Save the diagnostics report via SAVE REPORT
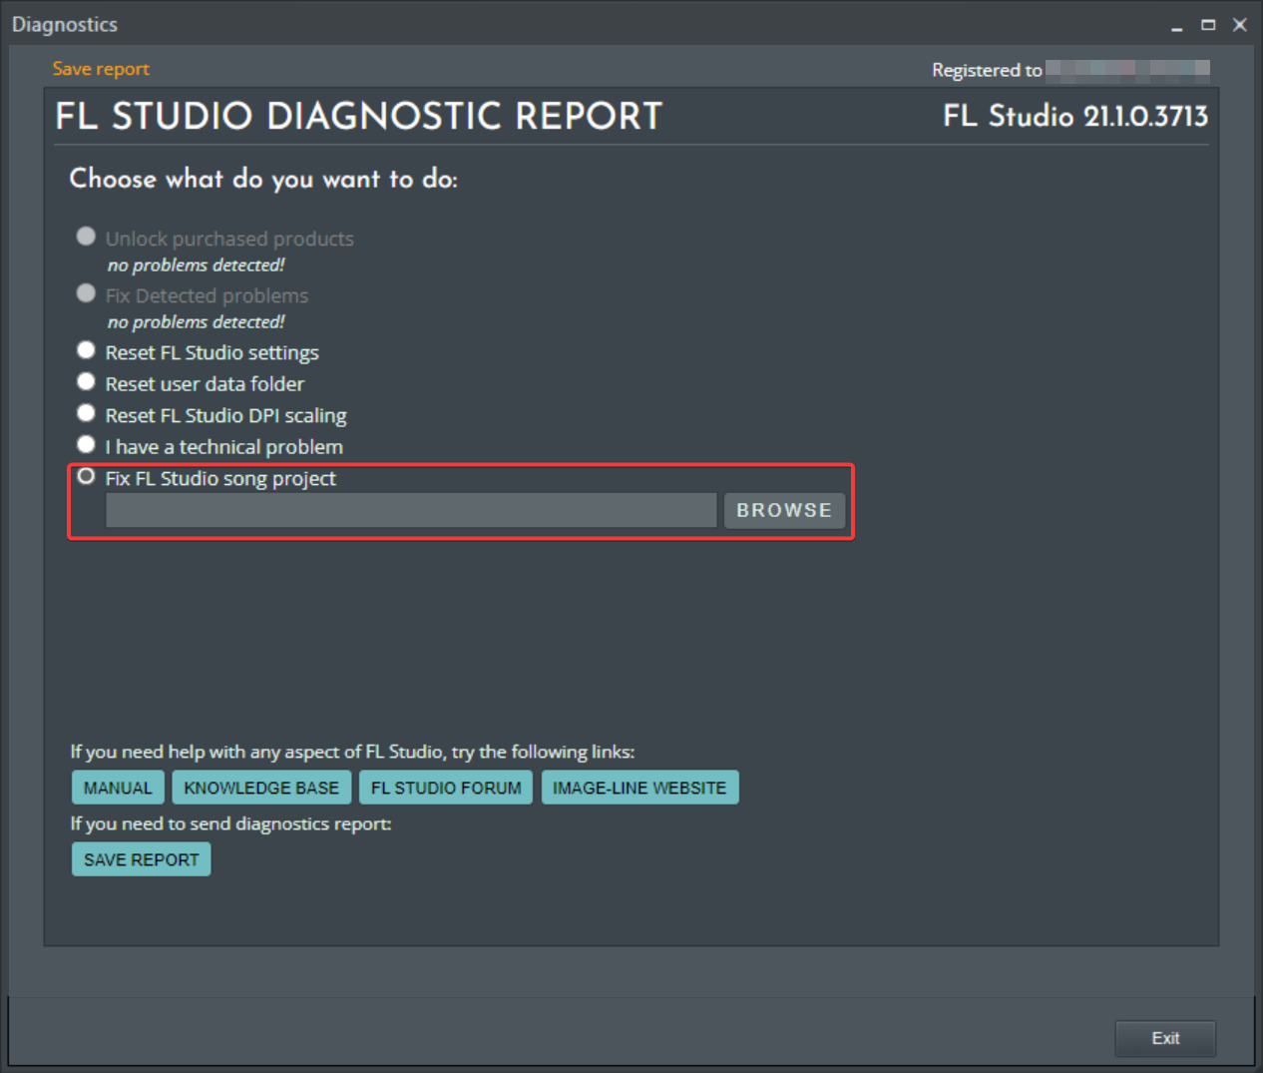Screen dimensions: 1263x1073 click(x=141, y=858)
